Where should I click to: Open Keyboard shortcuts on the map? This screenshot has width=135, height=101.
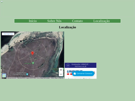point(11,78)
